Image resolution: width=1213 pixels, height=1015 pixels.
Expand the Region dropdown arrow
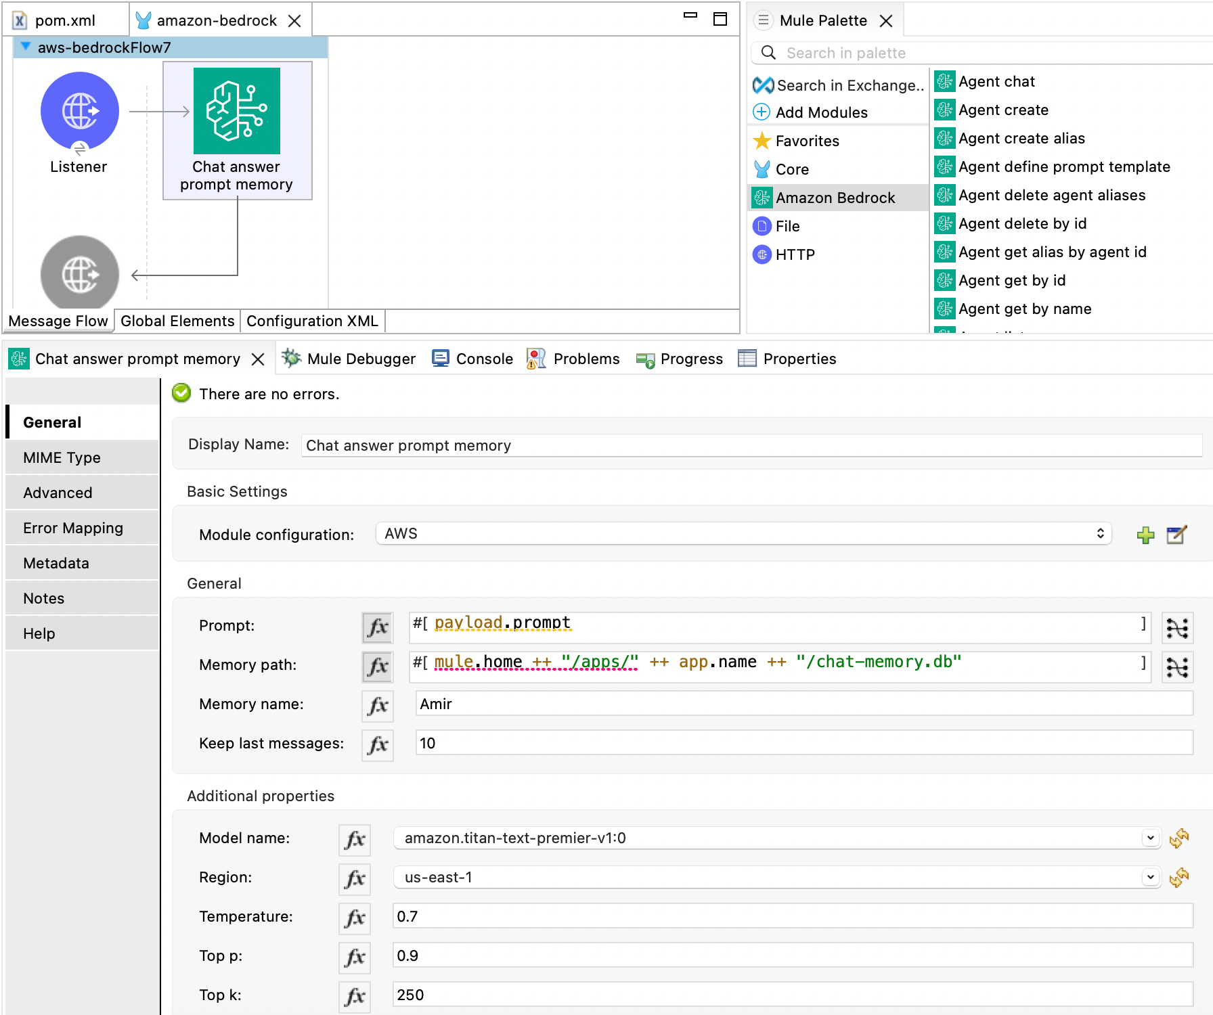[x=1150, y=878]
